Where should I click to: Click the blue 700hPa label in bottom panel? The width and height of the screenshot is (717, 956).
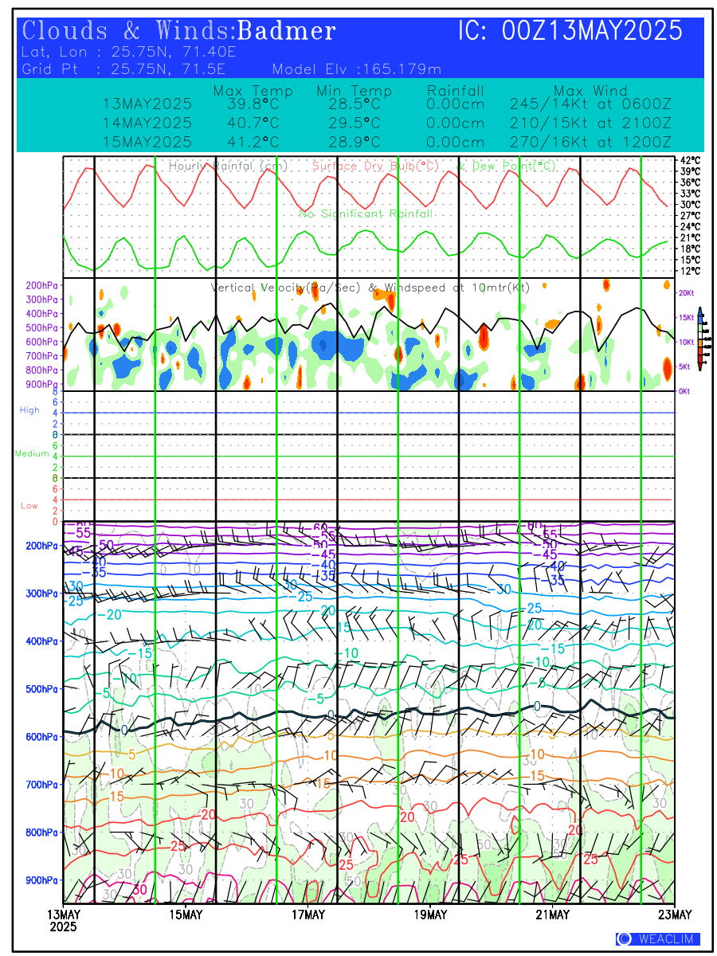click(x=41, y=785)
